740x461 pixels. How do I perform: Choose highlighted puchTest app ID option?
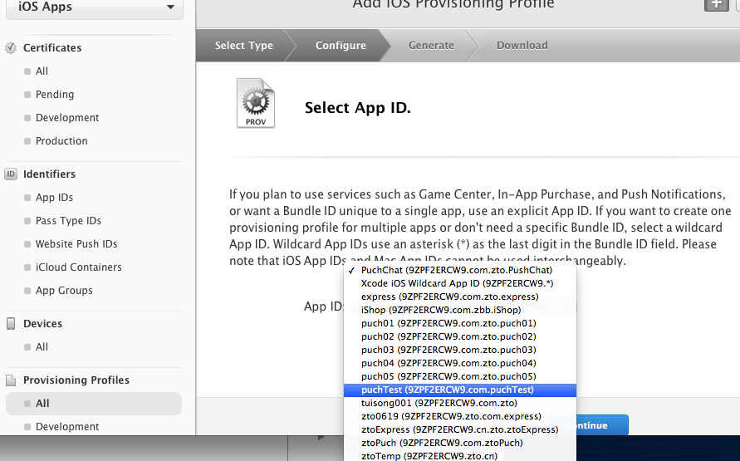click(459, 390)
